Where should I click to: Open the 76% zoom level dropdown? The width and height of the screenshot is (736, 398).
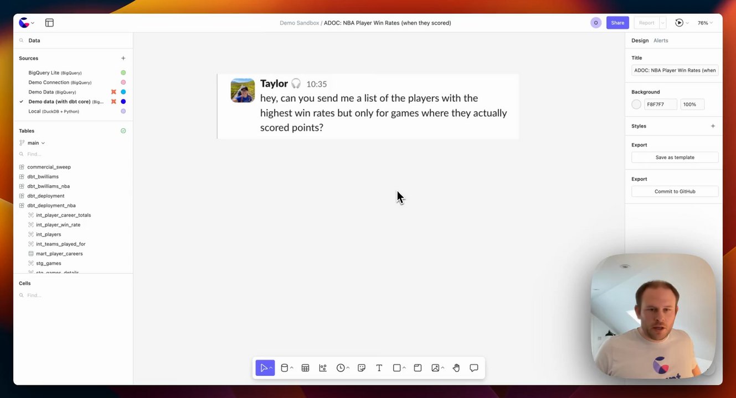(x=705, y=23)
